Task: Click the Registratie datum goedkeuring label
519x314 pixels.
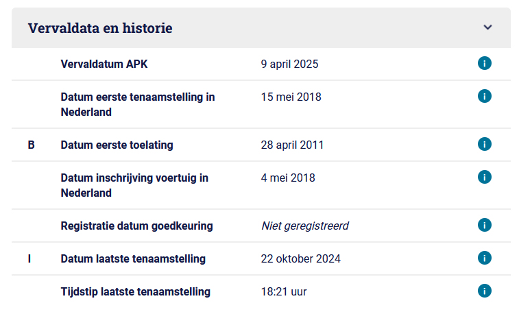Action: coord(136,226)
